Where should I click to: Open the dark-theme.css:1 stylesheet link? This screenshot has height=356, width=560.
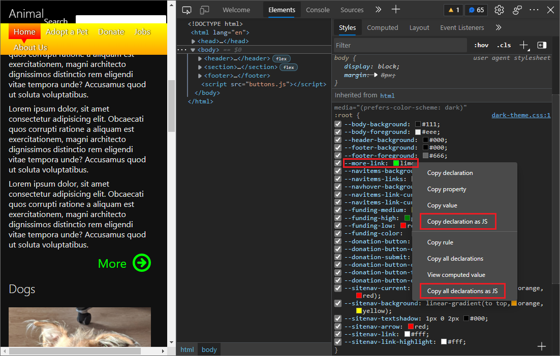coord(520,115)
